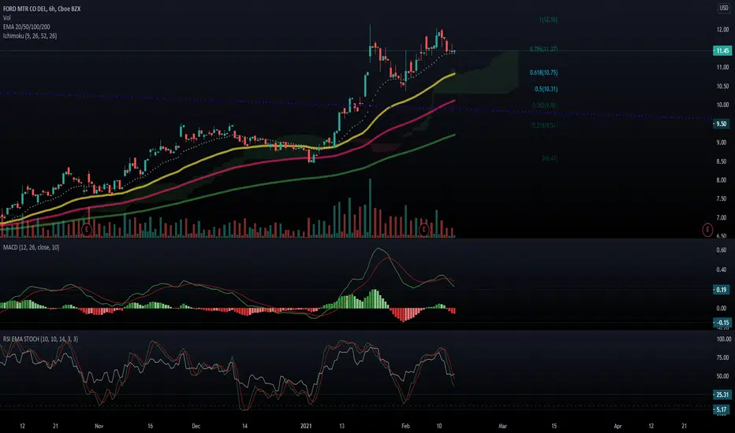Click the 8.00 tick on the price scale
Viewport: 735px width, 433px height.
(722, 180)
